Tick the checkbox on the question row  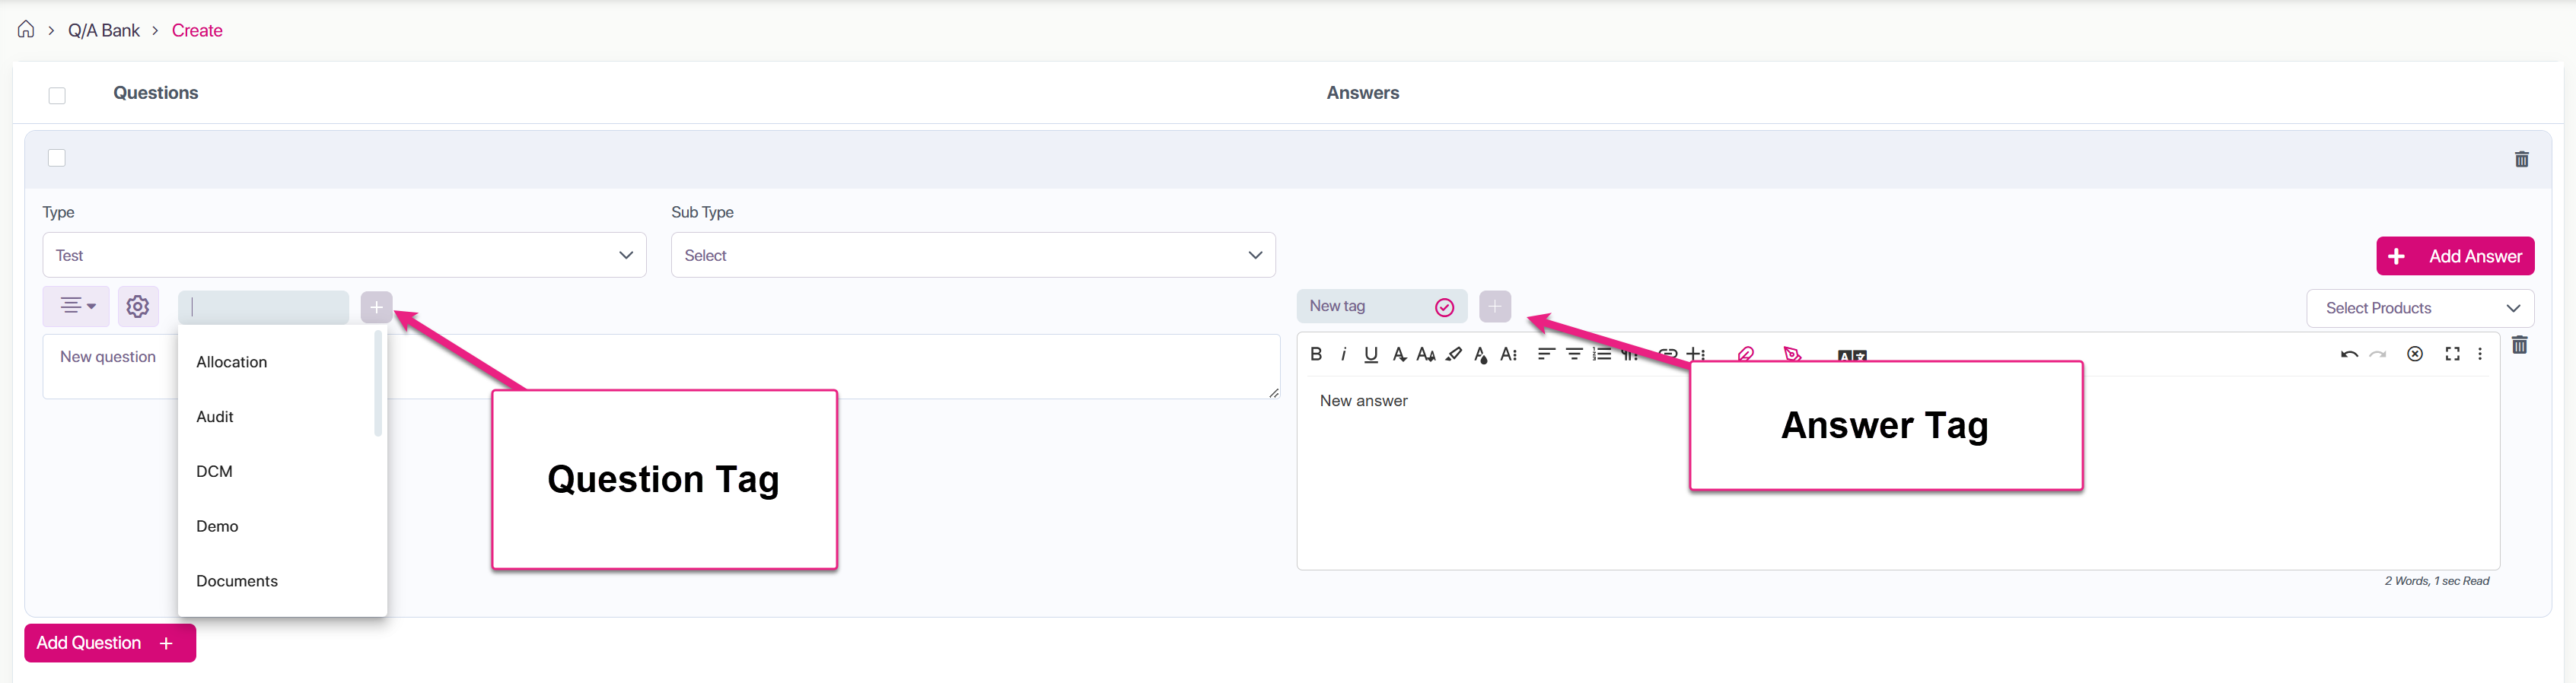pos(57,158)
